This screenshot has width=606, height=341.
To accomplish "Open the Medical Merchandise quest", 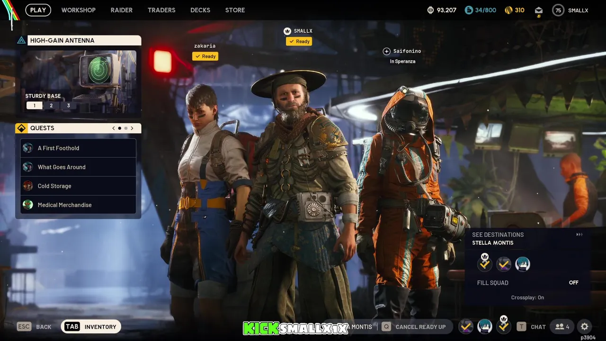I will click(79, 205).
